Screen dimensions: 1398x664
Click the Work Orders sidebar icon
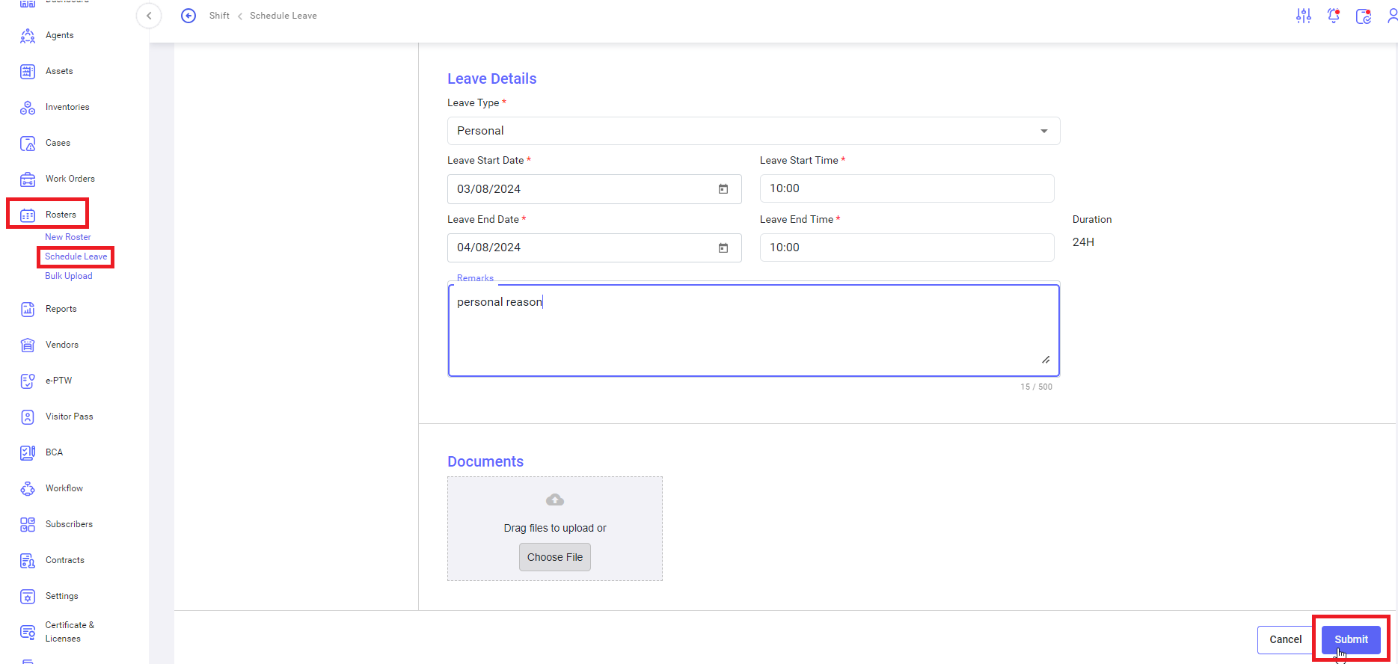28,179
